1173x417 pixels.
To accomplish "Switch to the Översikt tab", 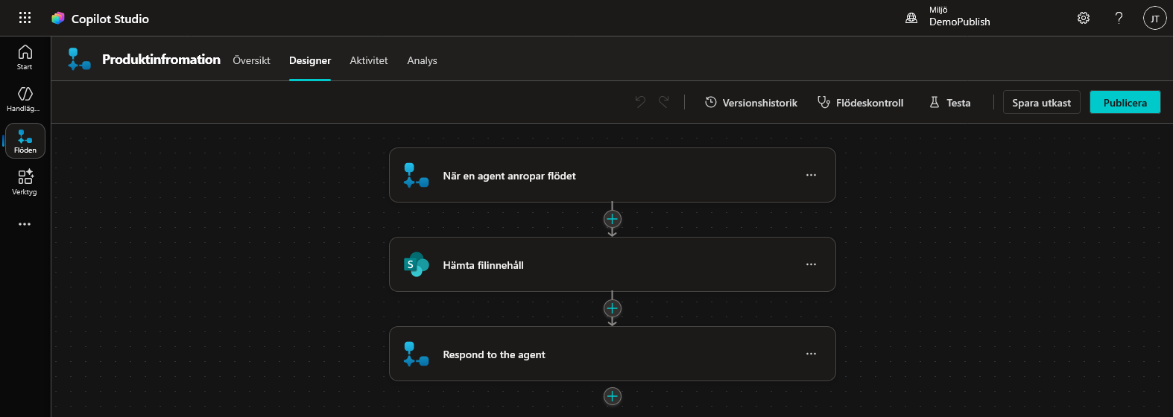I will point(251,60).
